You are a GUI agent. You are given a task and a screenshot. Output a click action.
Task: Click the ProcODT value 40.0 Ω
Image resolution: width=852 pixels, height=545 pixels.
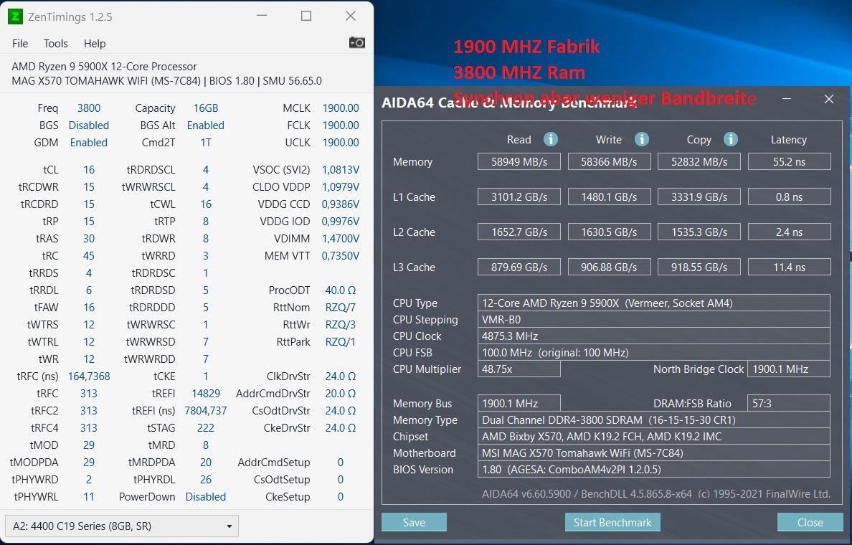341,290
